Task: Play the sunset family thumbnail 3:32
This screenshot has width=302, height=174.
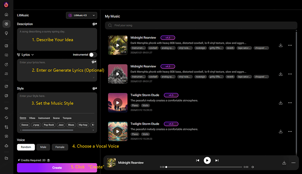Action: pyautogui.click(x=118, y=103)
